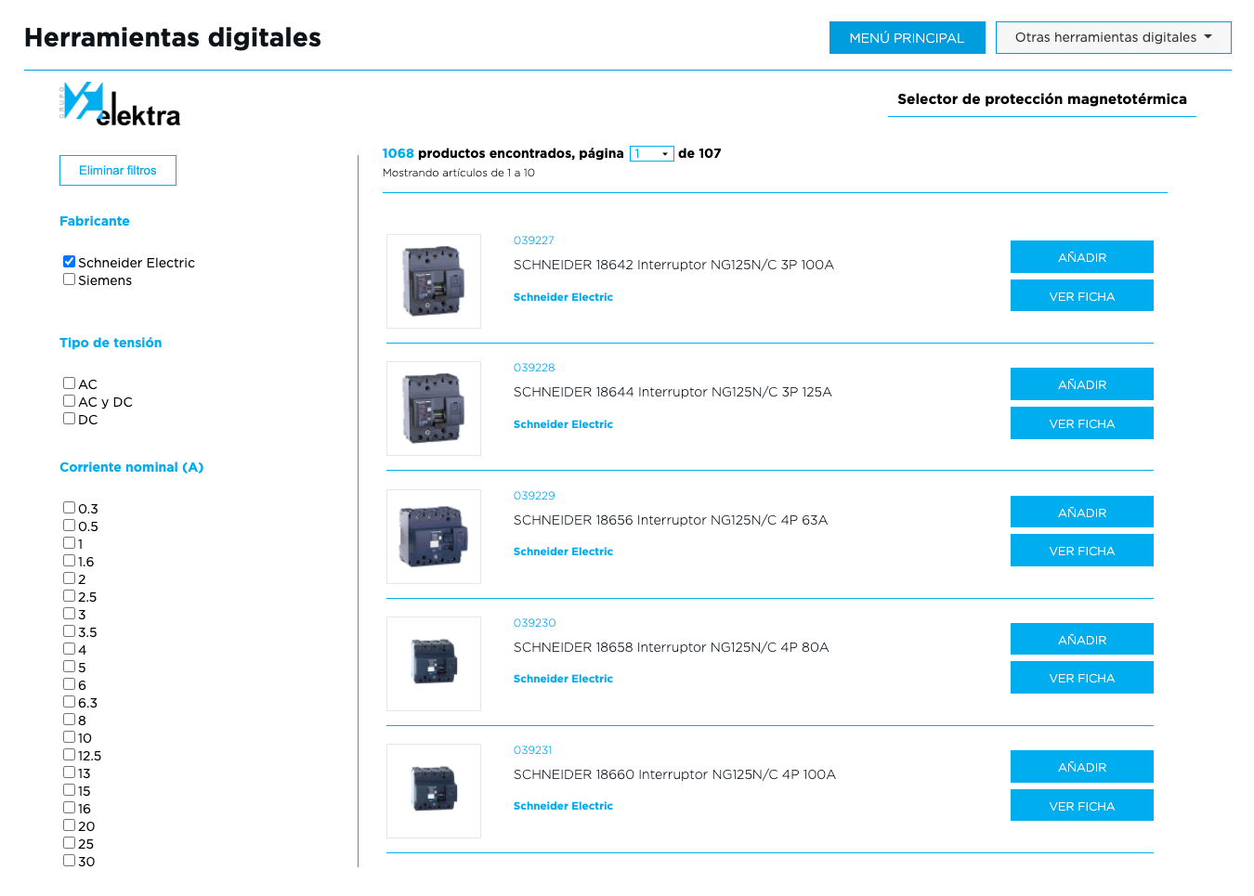Click Eliminar filtros button
The height and width of the screenshot is (896, 1254).
(x=118, y=170)
